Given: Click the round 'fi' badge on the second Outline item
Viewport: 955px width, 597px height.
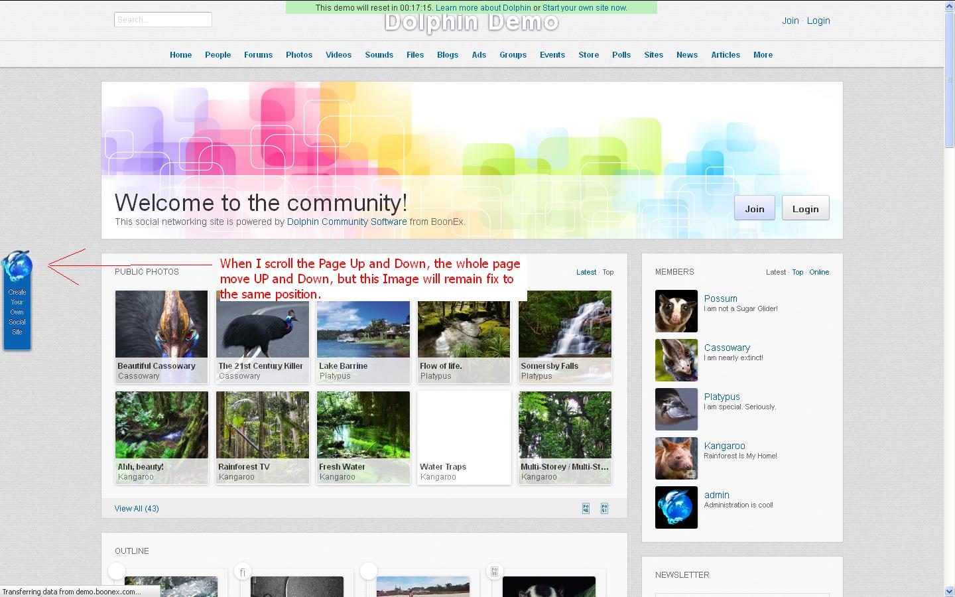Looking at the screenshot, I should point(243,572).
